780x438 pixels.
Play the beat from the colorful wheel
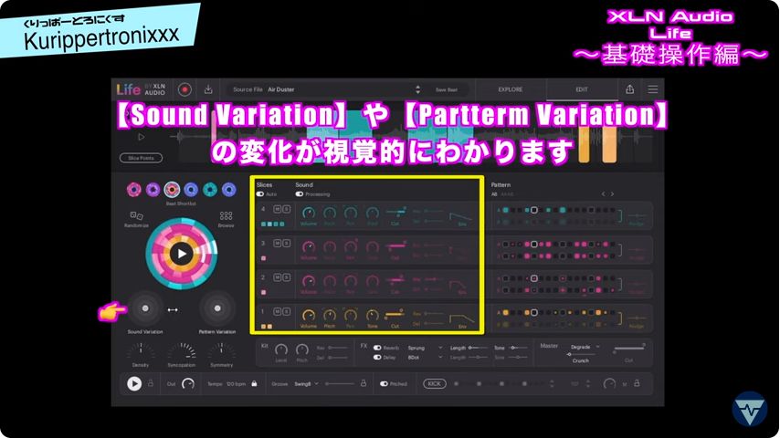click(x=181, y=254)
